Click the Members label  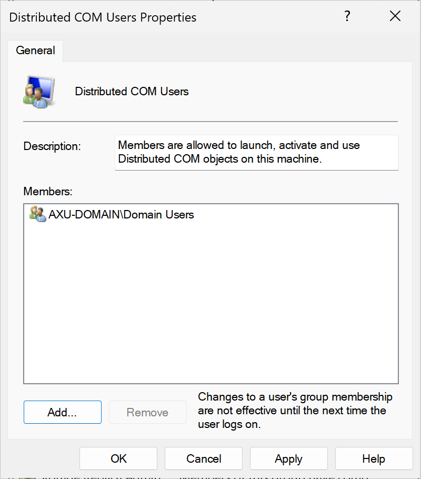pyautogui.click(x=48, y=191)
